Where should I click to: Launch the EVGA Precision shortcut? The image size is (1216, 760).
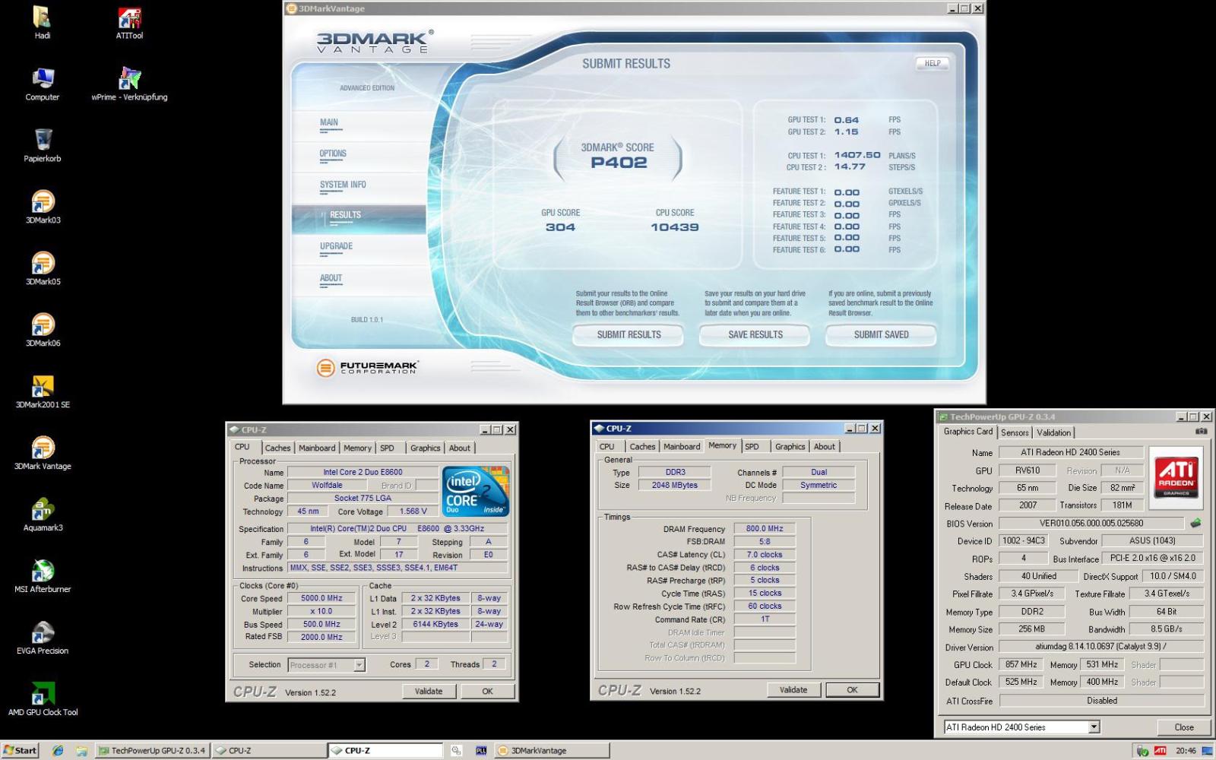click(x=43, y=638)
